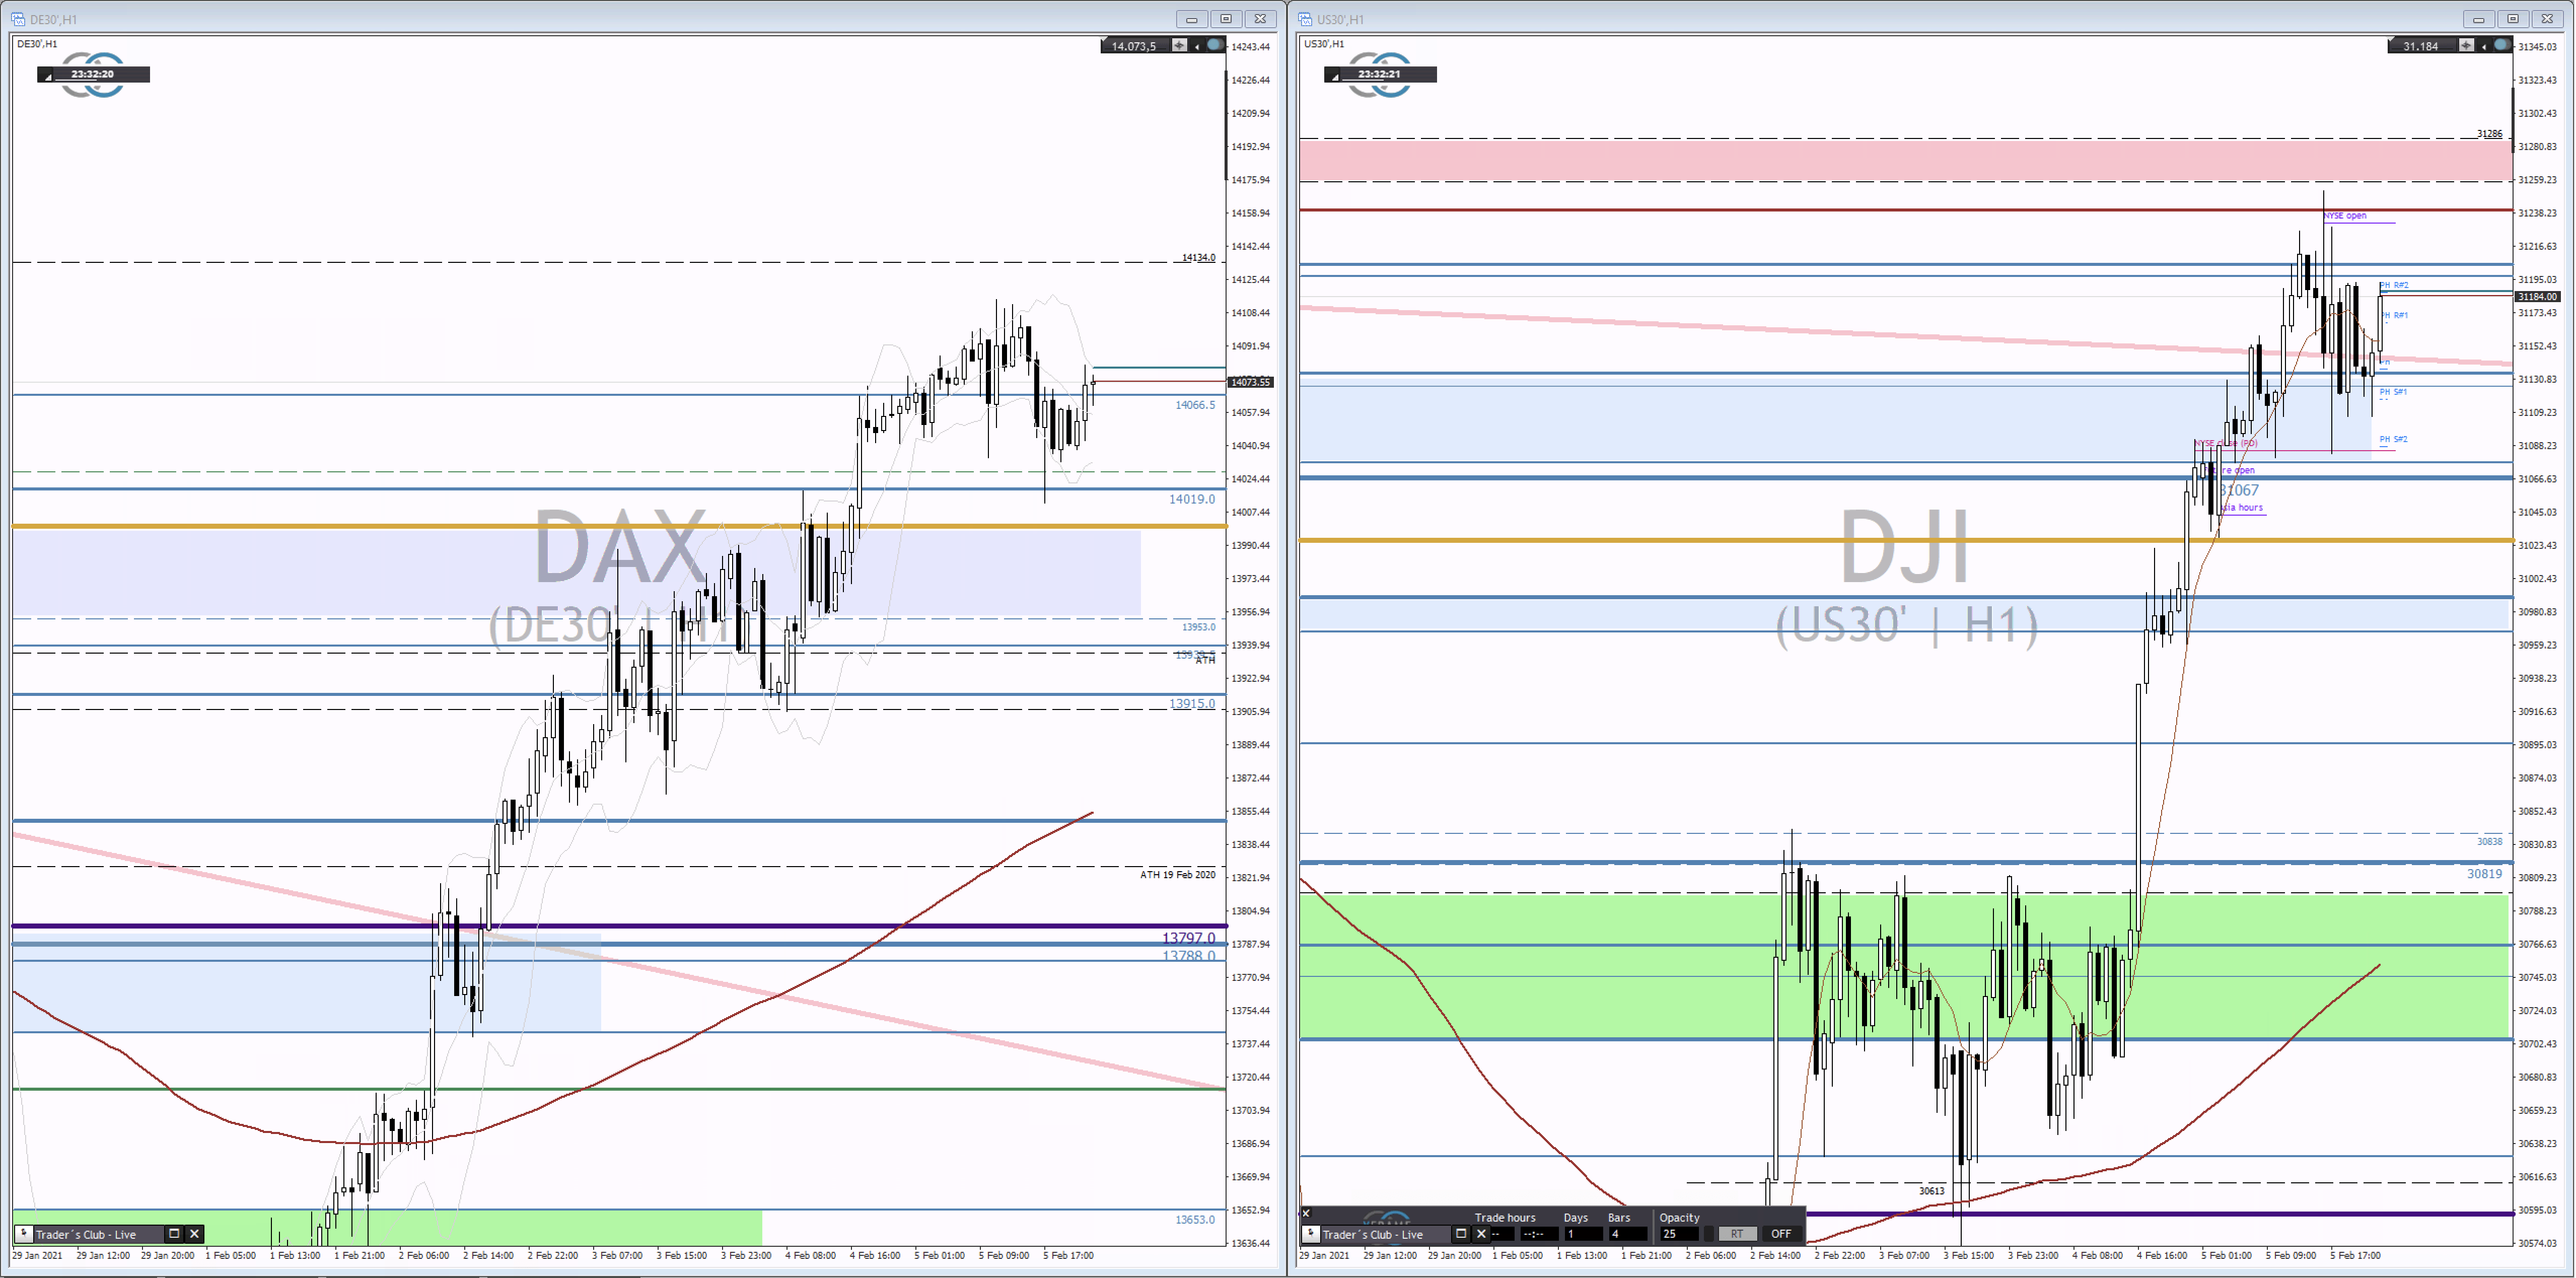This screenshot has width=2576, height=1278.
Task: Toggle blue circle switch in DE30 price widget
Action: (x=1215, y=45)
